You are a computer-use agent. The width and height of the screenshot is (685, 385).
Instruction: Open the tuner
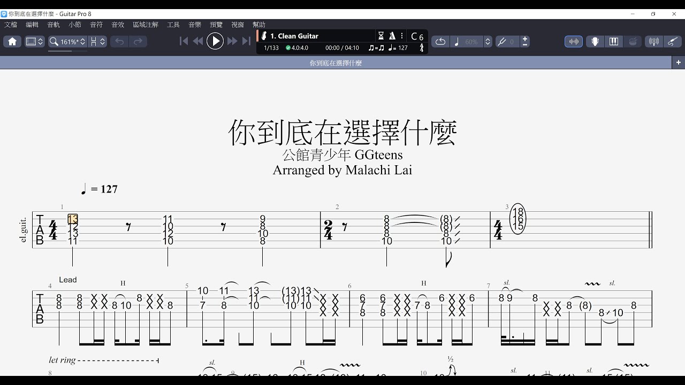(x=653, y=41)
